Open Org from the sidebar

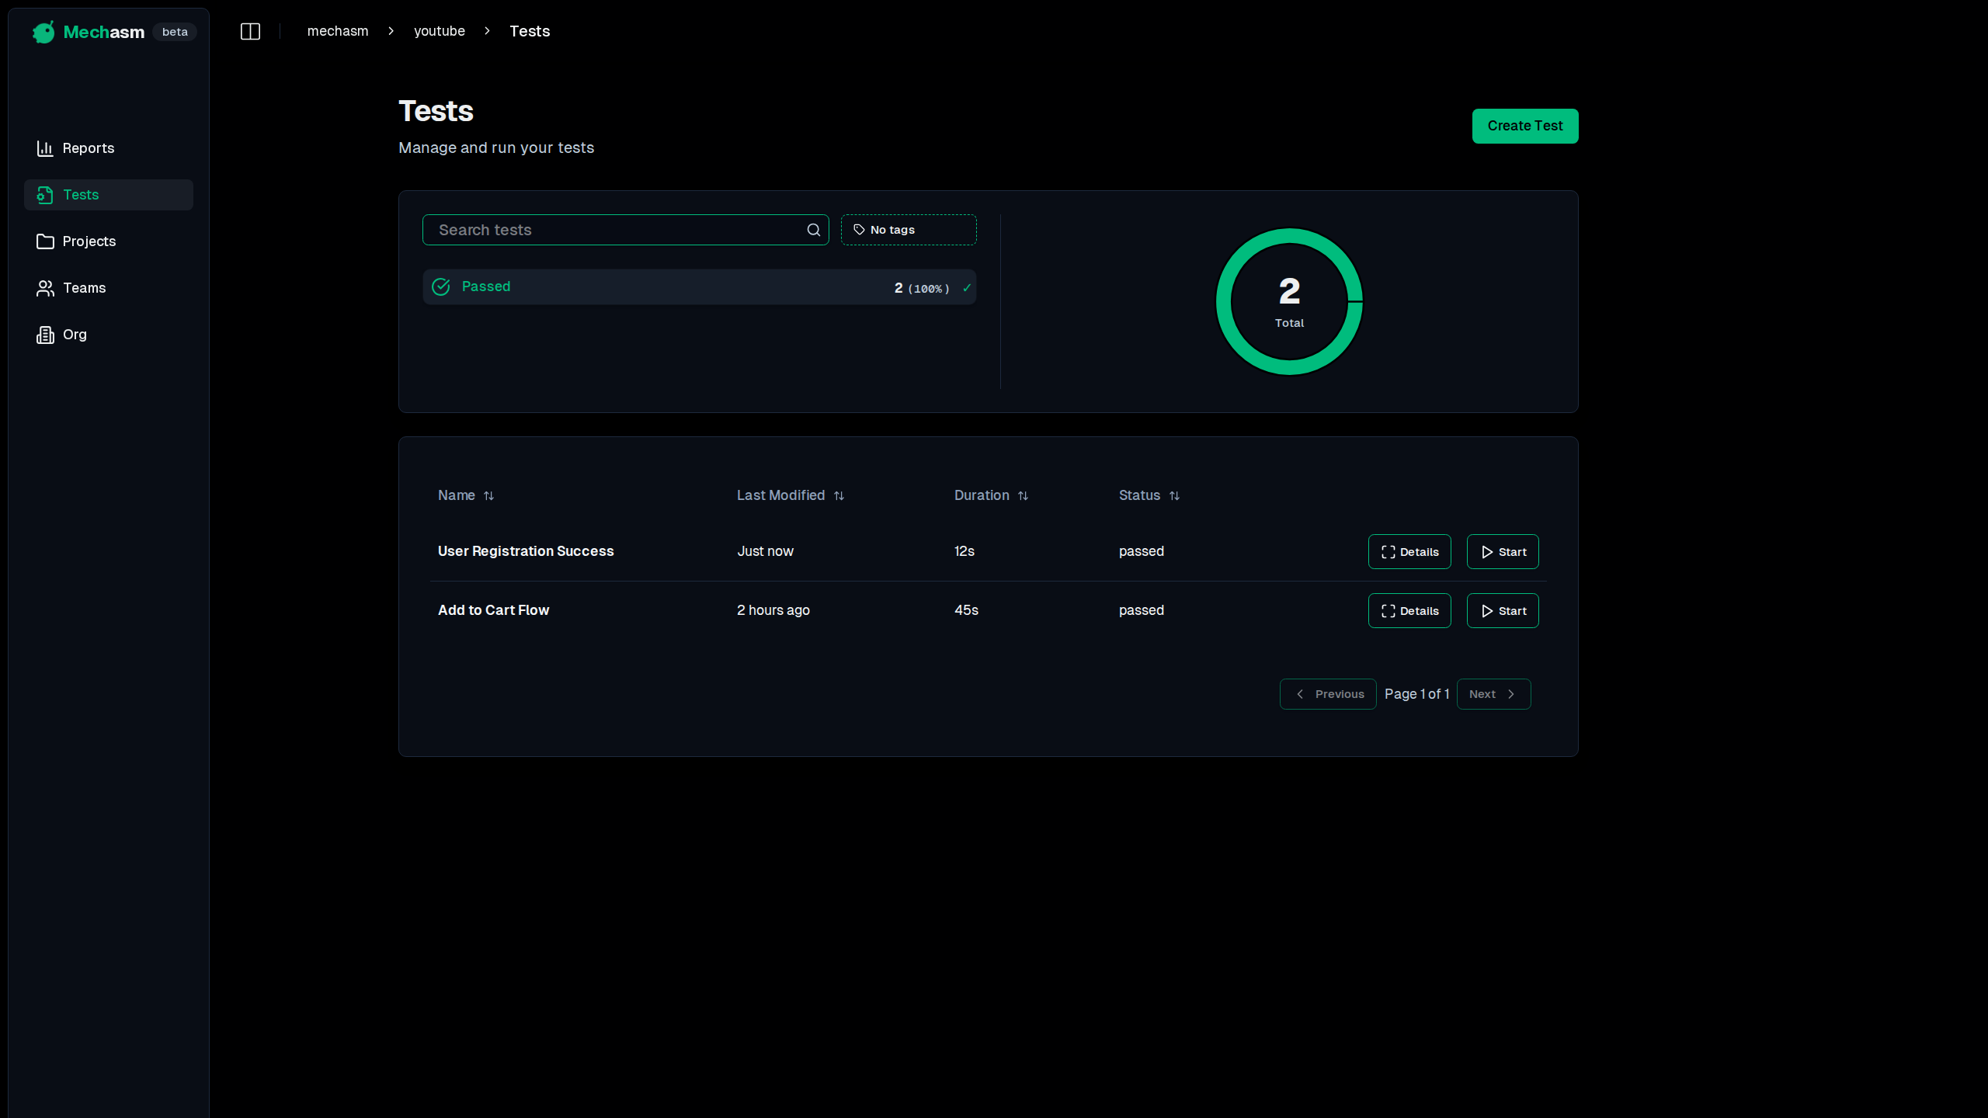[75, 334]
